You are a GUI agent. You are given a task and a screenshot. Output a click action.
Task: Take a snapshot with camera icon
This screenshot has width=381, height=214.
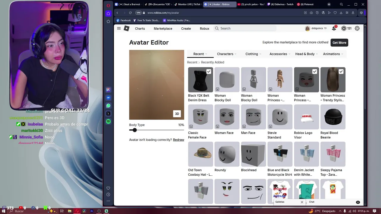point(311,13)
